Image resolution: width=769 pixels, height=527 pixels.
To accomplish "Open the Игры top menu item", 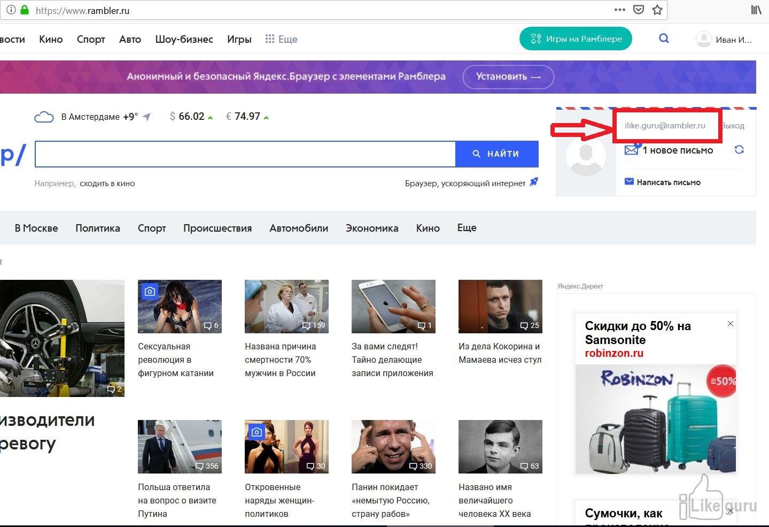I will coord(239,39).
